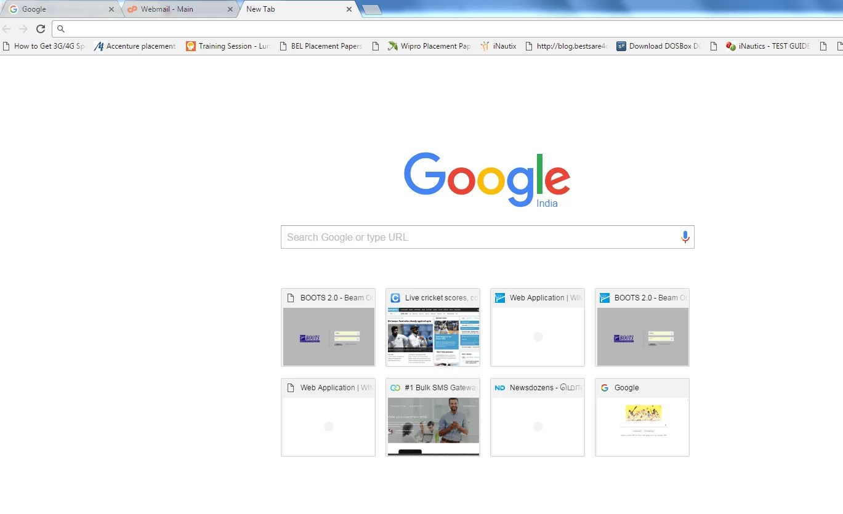Open a new tab with the tab strip button

[372, 9]
